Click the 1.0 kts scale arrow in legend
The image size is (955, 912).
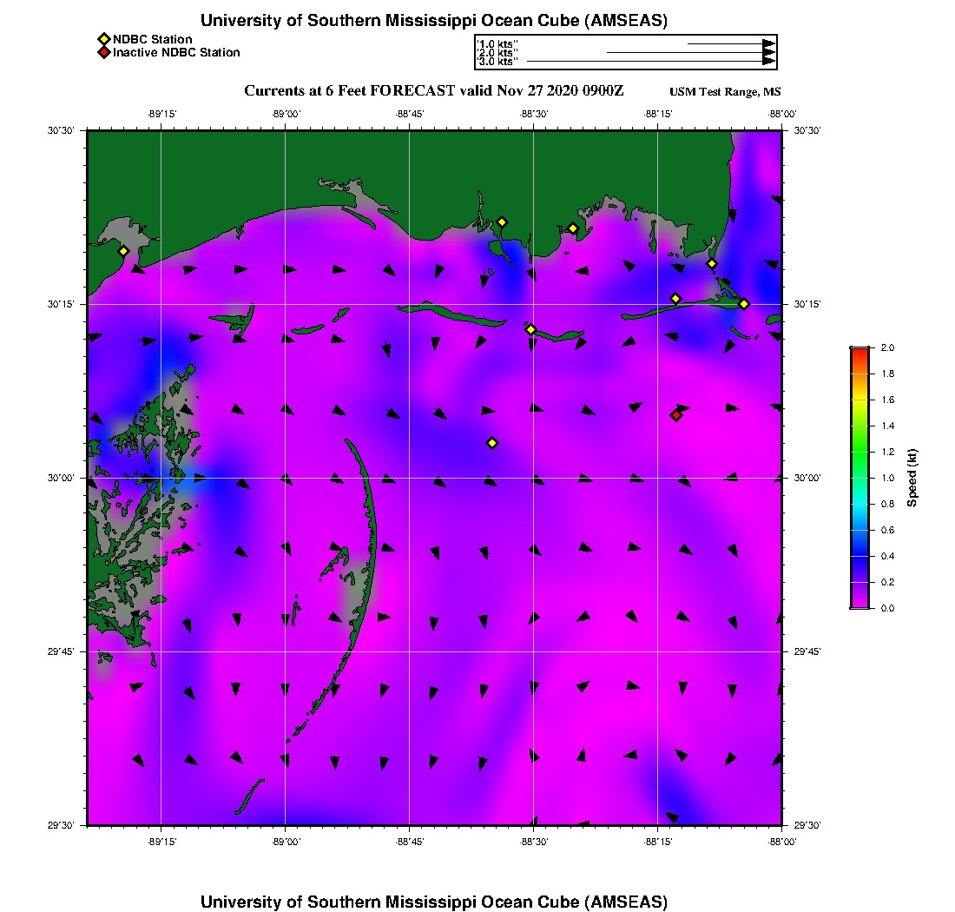click(729, 43)
